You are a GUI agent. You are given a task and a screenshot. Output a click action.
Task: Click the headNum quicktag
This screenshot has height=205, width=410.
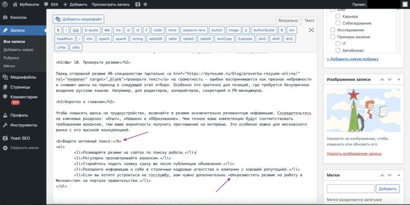click(65, 39)
